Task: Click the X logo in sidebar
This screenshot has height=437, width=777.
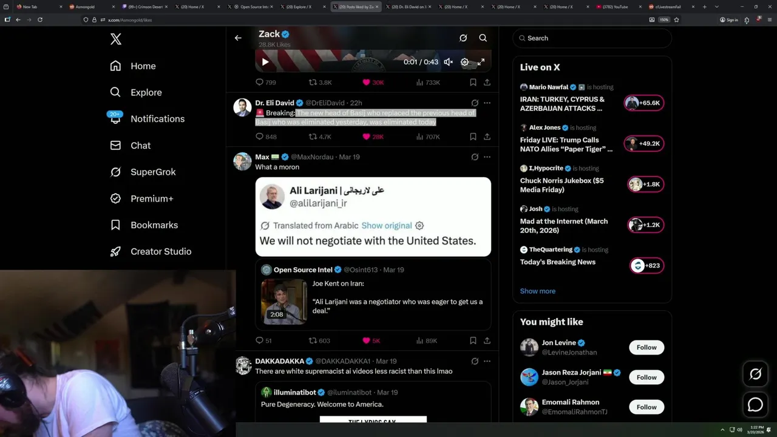Action: click(116, 39)
